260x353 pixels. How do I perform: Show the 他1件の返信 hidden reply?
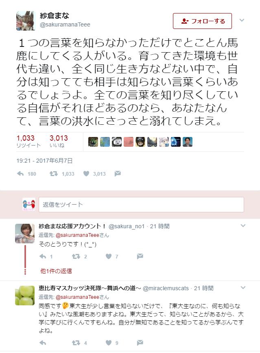56,271
